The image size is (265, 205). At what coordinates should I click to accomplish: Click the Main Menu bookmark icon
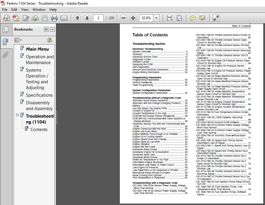click(22, 48)
